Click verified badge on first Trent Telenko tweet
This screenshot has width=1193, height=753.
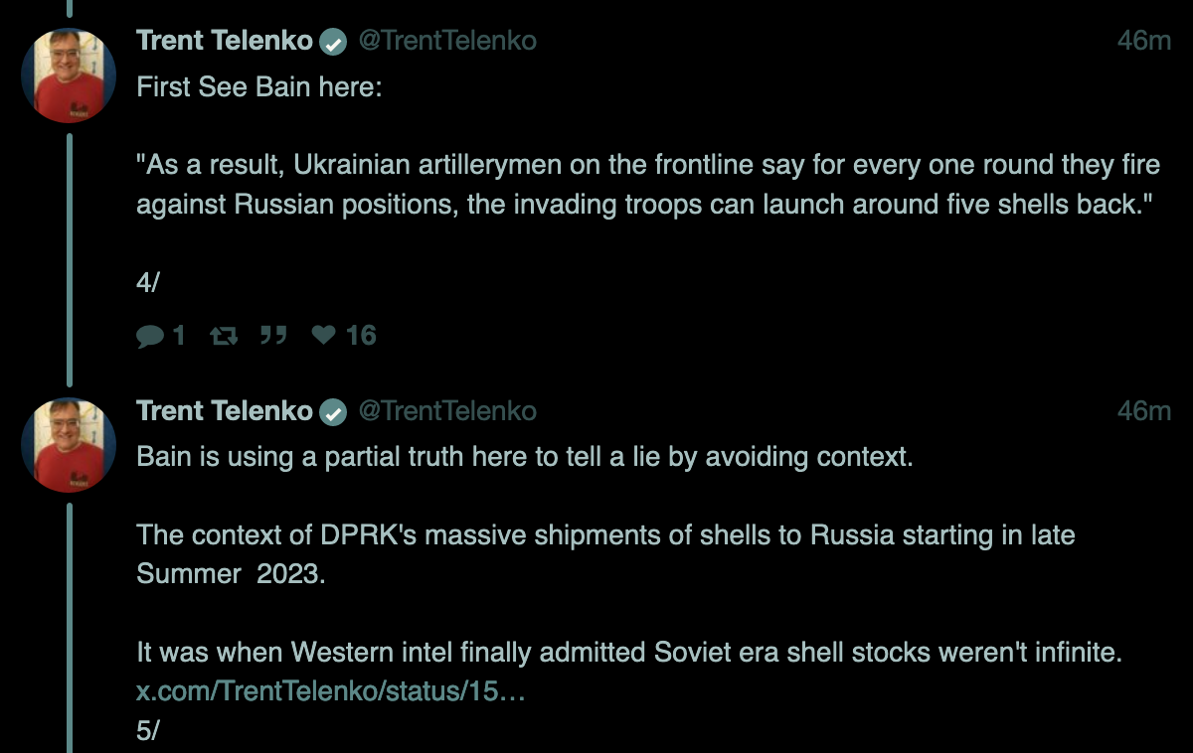[334, 42]
